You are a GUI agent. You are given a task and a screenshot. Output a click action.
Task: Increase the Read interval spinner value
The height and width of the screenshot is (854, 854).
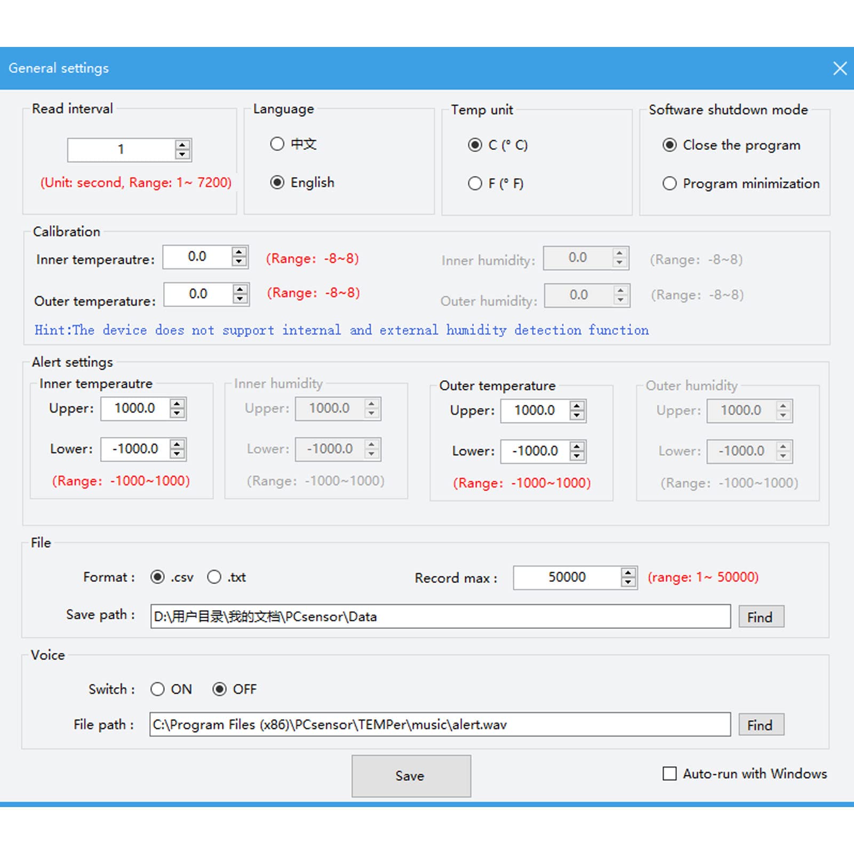pos(182,145)
